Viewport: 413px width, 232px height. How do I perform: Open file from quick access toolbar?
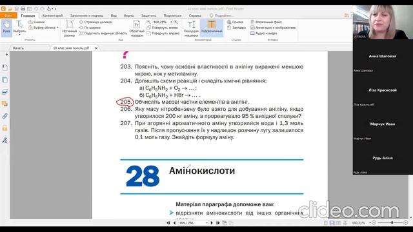pos(10,9)
